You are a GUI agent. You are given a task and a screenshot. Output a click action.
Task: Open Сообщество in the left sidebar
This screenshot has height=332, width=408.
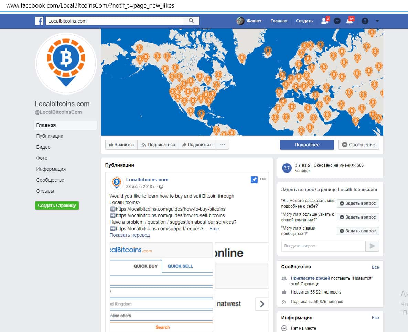tap(50, 180)
